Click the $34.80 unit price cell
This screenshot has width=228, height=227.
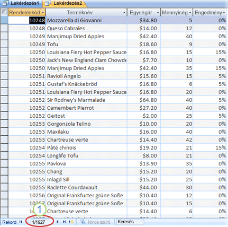pyautogui.click(x=144, y=20)
